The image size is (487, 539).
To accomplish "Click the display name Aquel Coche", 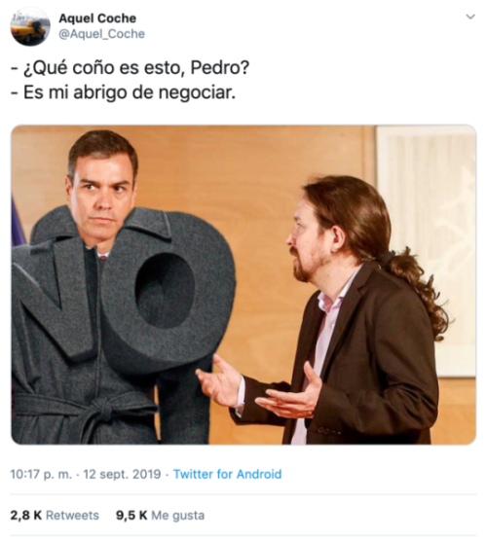I will [97, 18].
